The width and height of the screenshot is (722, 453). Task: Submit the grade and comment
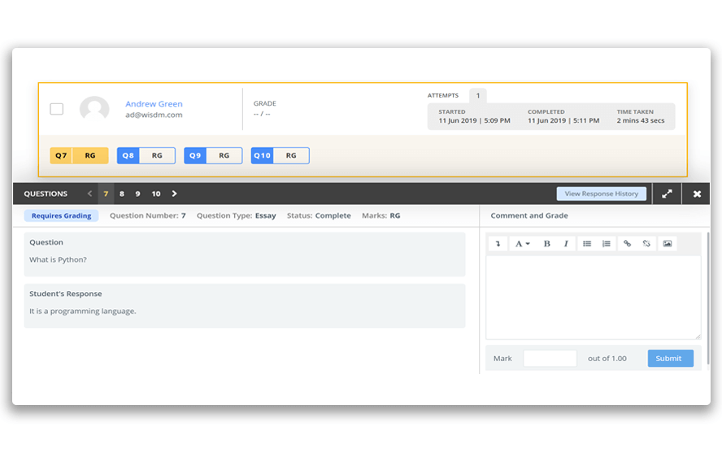(x=670, y=359)
